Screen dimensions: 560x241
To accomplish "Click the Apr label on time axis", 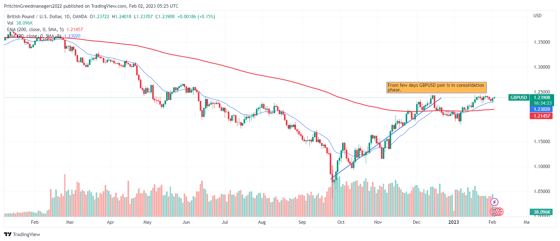I will click(111, 222).
